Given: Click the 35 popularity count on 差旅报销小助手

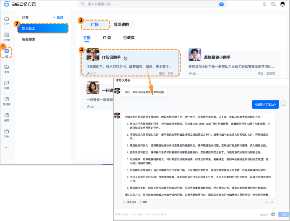Looking at the screenshot, I should tap(192, 74).
